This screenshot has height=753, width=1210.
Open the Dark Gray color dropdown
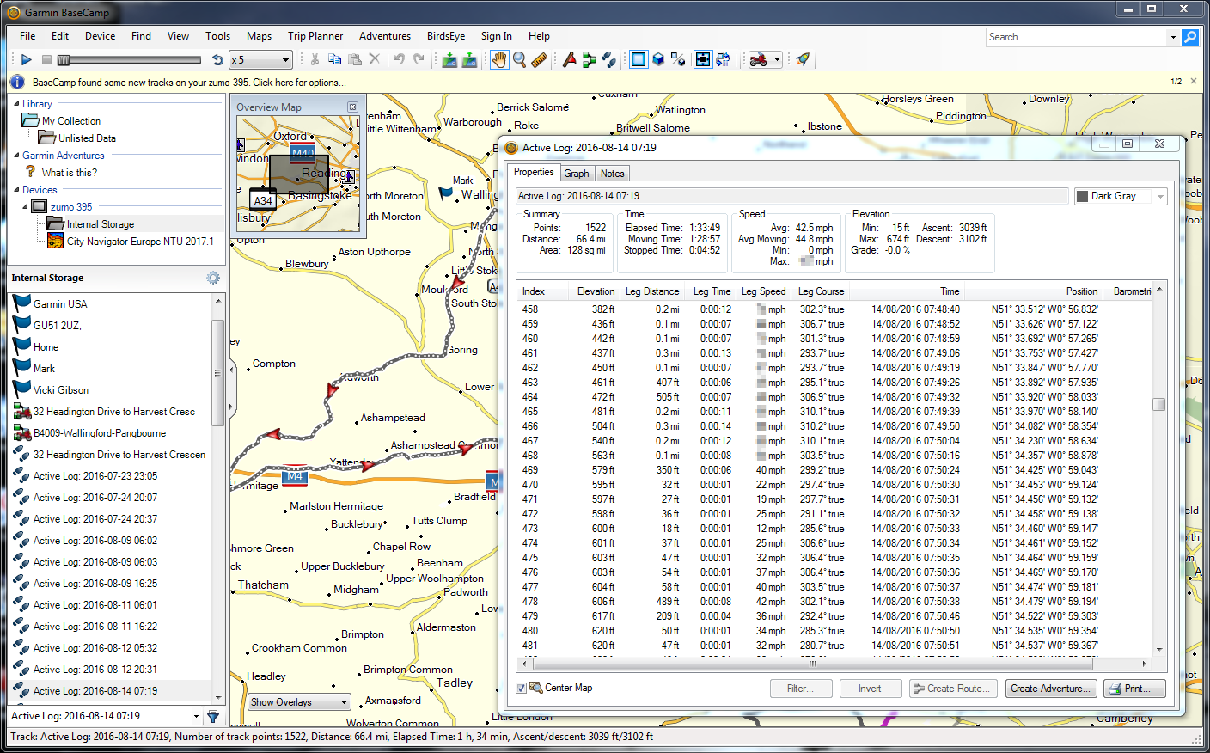pos(1121,196)
